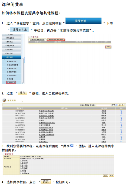Expand the 研究型教学 sidebar item

click(11, 38)
